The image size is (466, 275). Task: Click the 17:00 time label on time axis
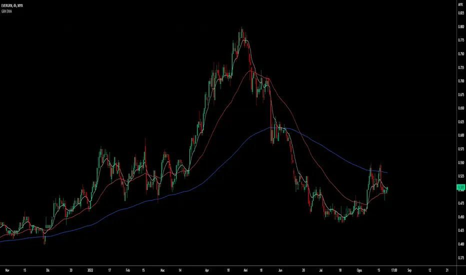click(x=394, y=270)
